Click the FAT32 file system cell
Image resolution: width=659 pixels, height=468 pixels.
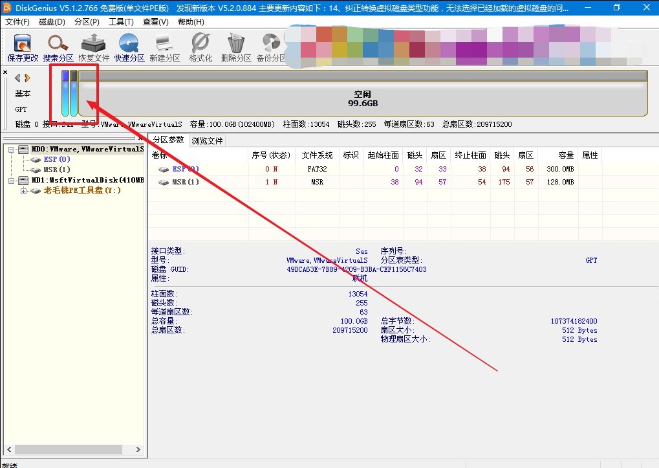click(317, 169)
